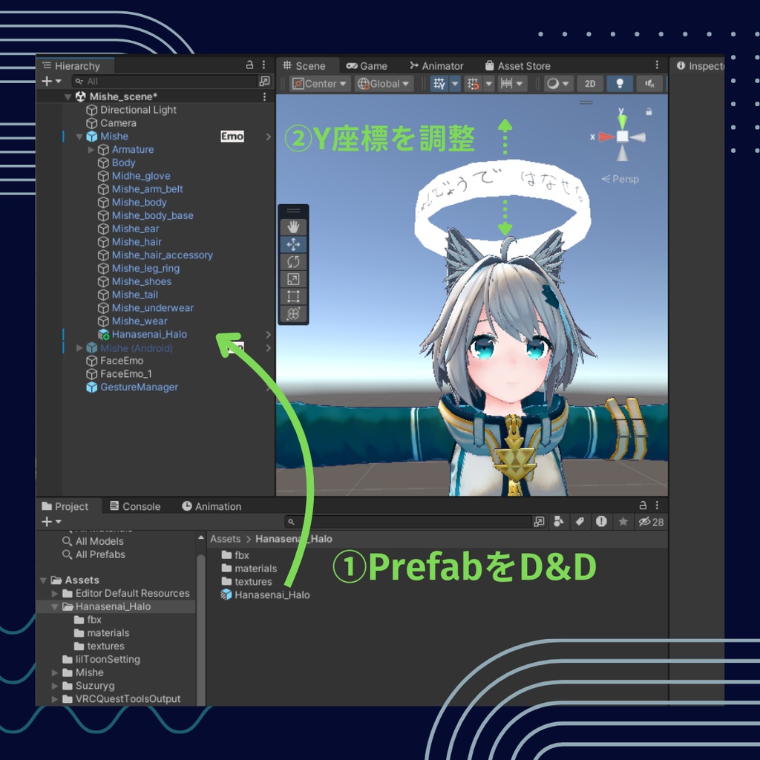Click the Hierarchy search field

166,81
